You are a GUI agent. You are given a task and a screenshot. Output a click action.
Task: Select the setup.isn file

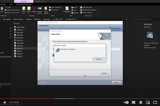[x=19, y=56]
